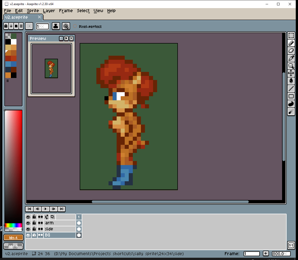Open the palette options menu button
Screen dimensions: 298x260
point(21,26)
